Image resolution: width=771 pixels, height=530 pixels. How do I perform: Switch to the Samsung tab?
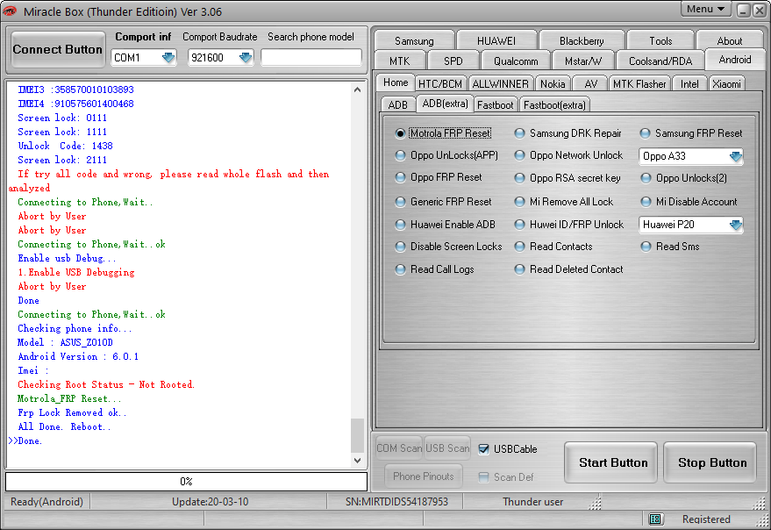[414, 41]
